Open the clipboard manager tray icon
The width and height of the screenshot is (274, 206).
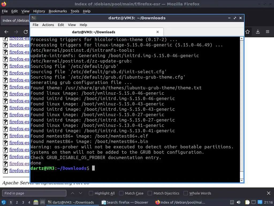[x=247, y=202]
